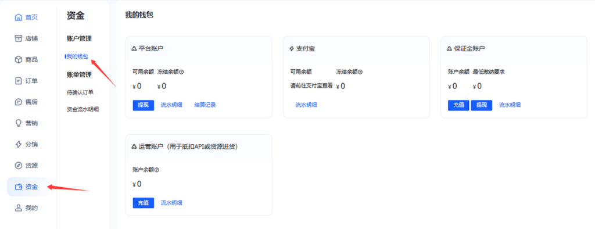Click the 平台账户 card header icon
Viewport: 595px width, 229px height.
point(134,49)
